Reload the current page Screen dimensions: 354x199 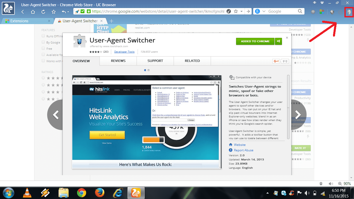[x=43, y=12]
